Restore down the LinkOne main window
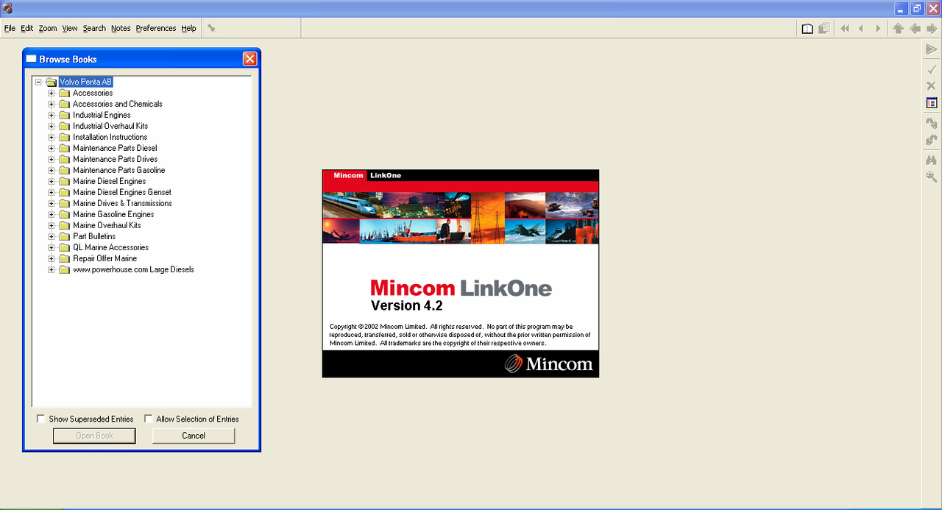Screen dimensions: 942x510 click(917, 8)
